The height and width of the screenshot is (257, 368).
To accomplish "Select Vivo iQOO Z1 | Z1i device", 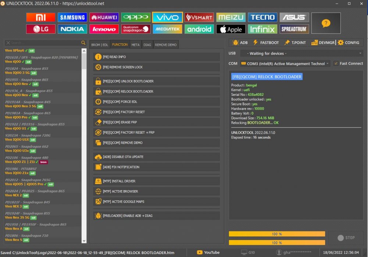I will click(x=26, y=162).
